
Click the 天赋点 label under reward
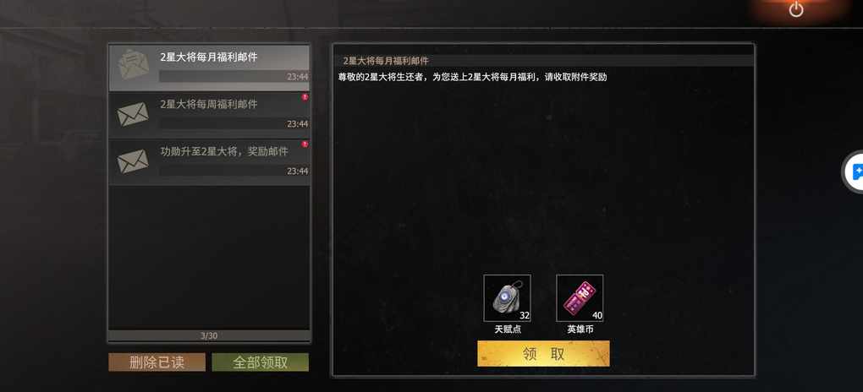[x=508, y=329]
